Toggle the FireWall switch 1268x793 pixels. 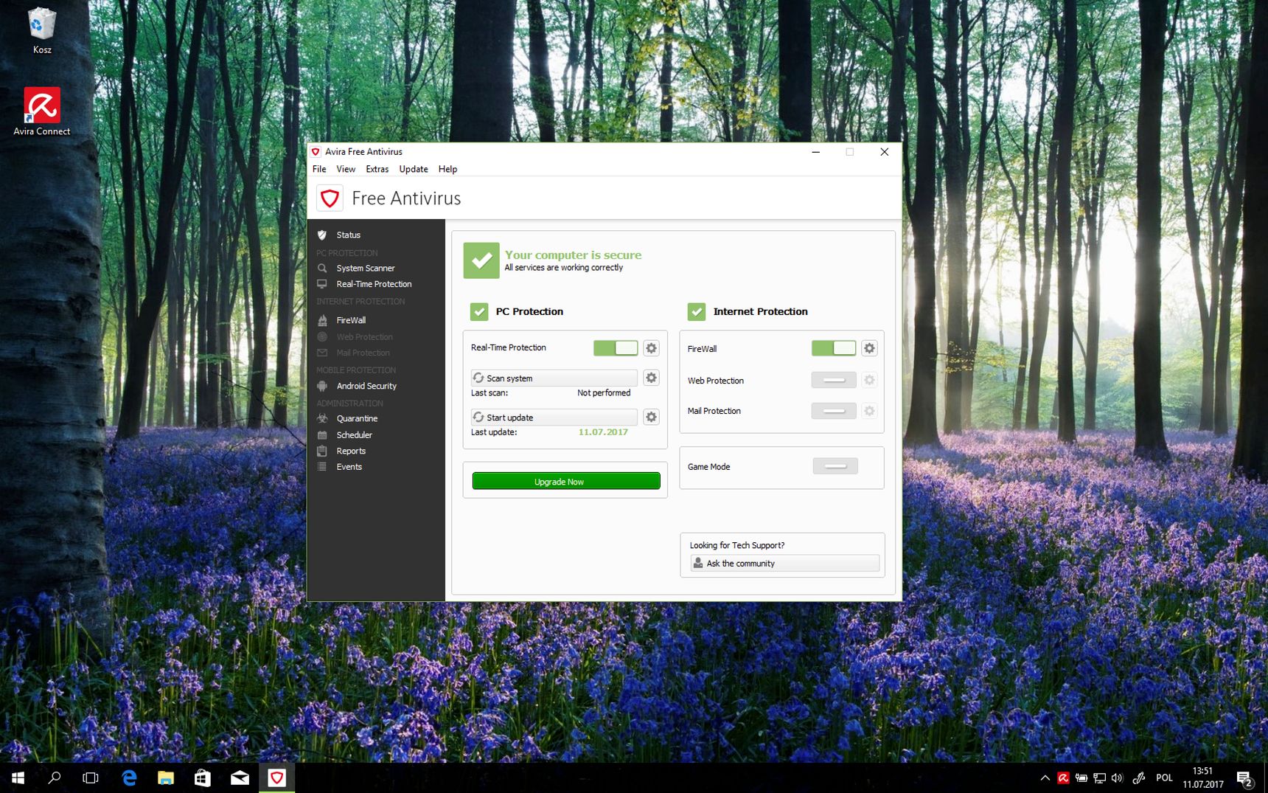(834, 348)
